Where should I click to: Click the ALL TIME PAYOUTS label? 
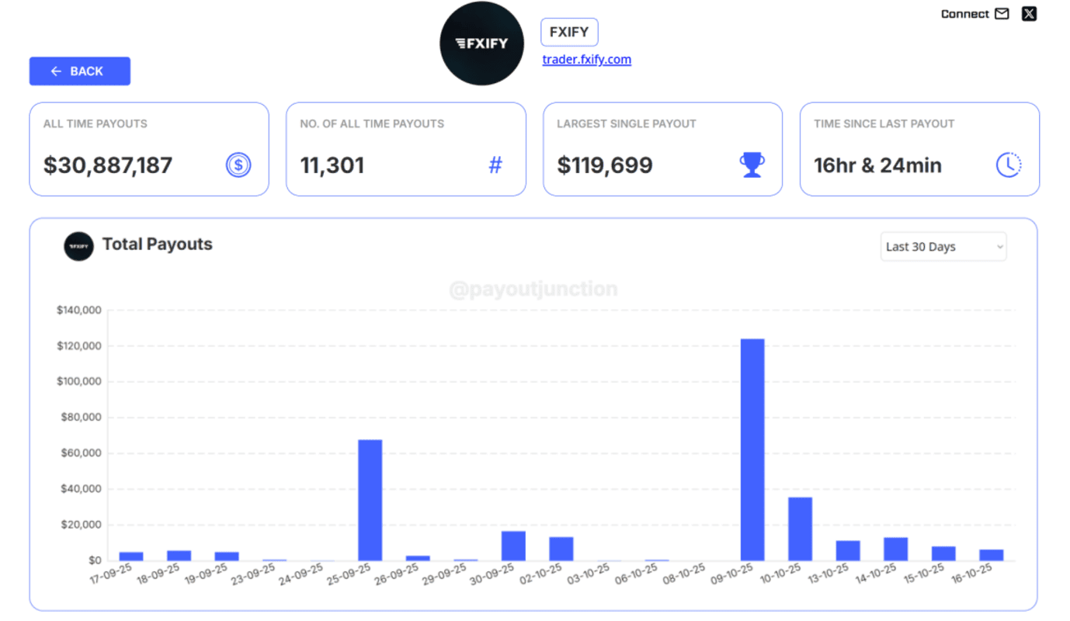pos(96,123)
